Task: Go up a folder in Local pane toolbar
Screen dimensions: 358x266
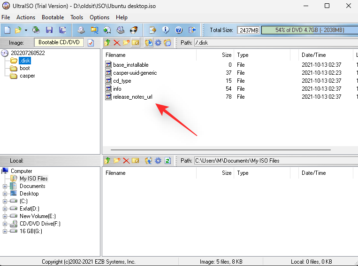Action: point(107,161)
